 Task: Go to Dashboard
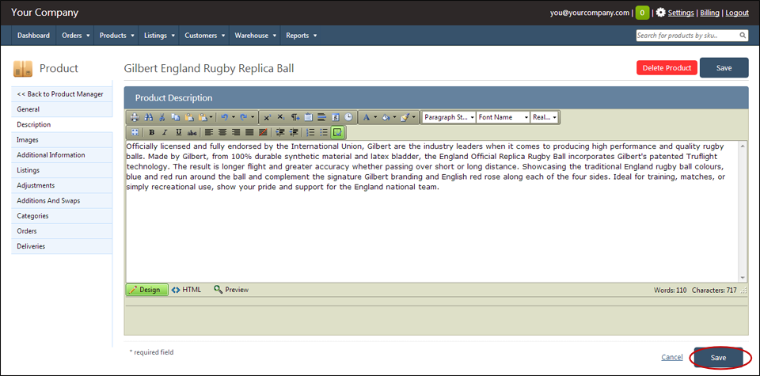[x=33, y=36]
